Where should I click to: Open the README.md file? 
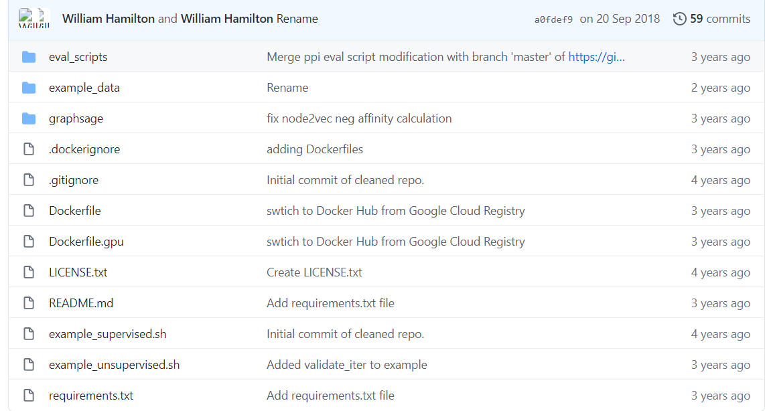point(81,303)
